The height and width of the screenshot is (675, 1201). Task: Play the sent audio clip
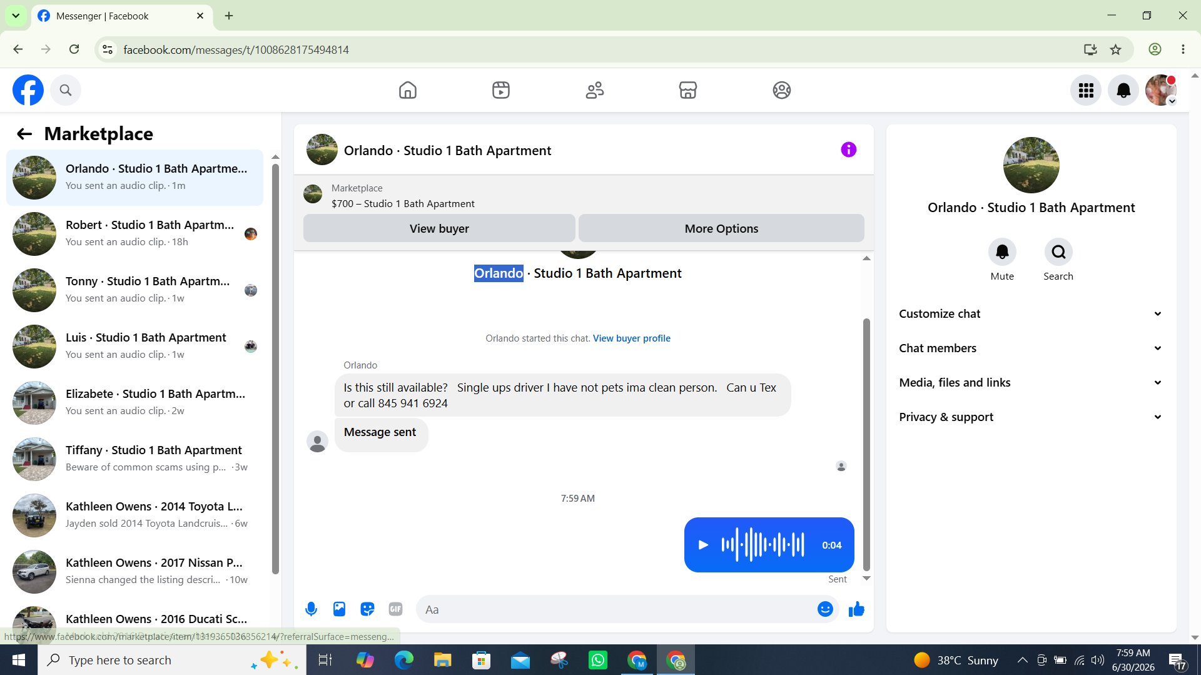pos(703,545)
